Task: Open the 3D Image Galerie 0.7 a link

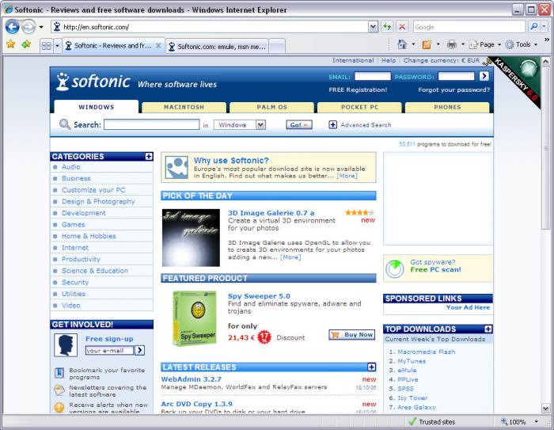Action: (271, 213)
